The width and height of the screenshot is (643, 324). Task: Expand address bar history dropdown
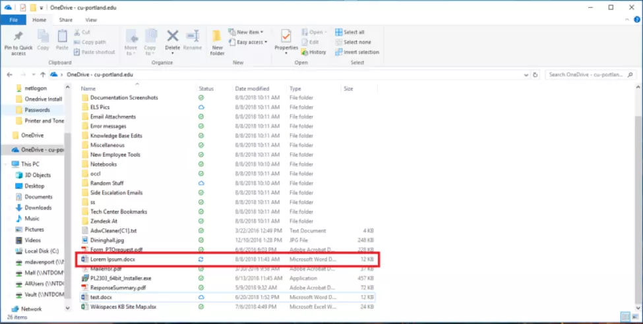pos(526,75)
